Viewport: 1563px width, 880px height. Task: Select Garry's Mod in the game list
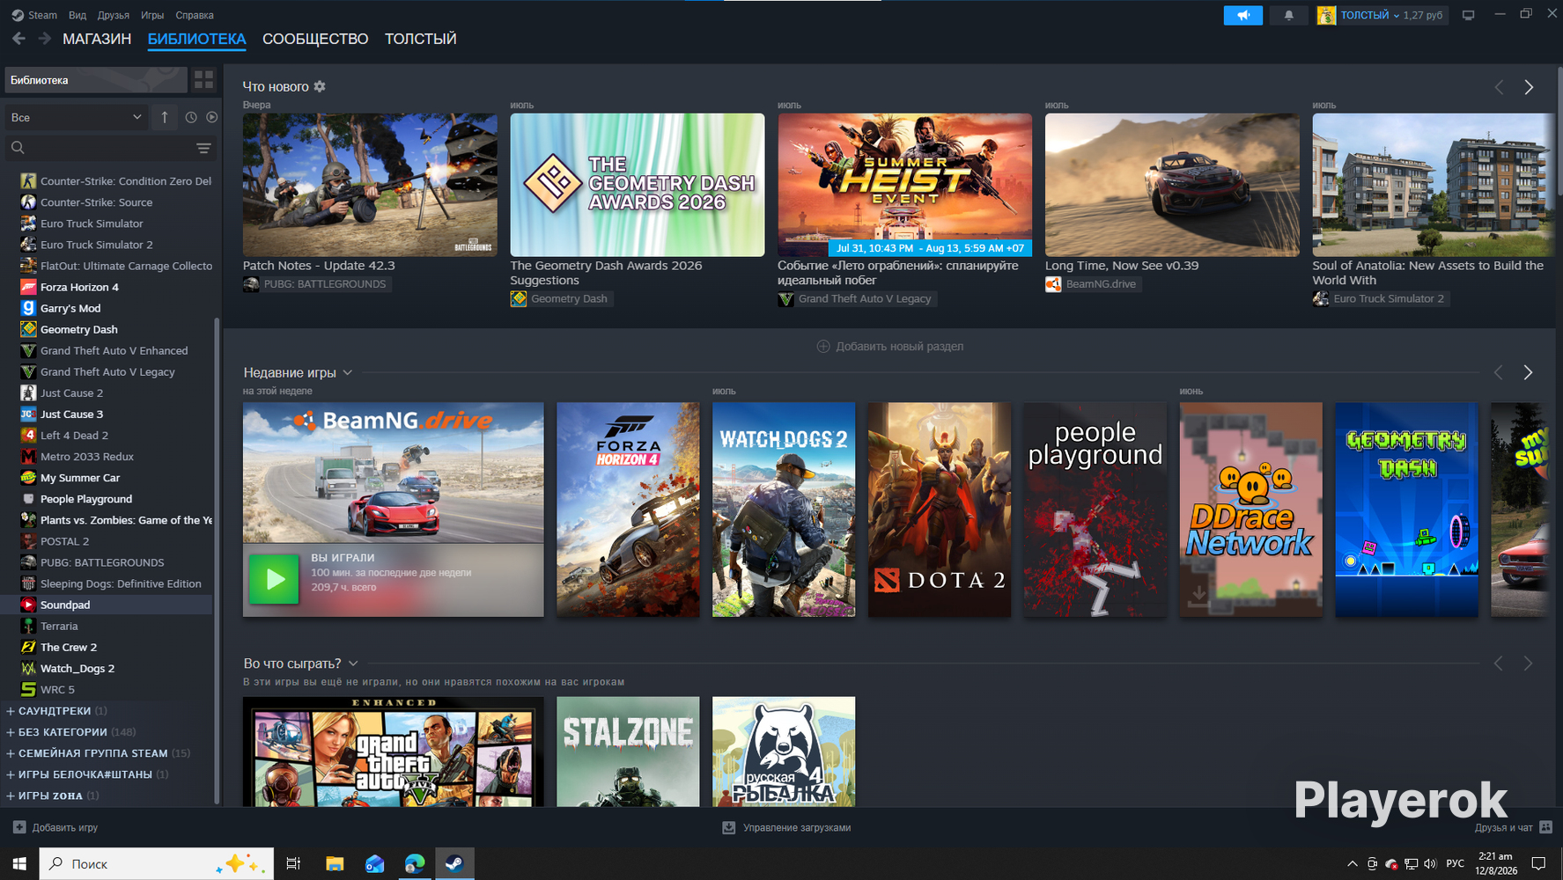[70, 308]
